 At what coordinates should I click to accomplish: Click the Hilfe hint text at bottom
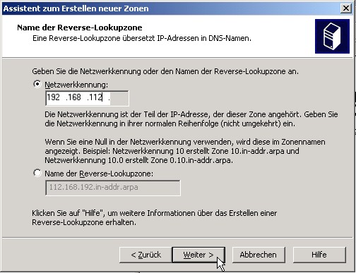click(154, 217)
